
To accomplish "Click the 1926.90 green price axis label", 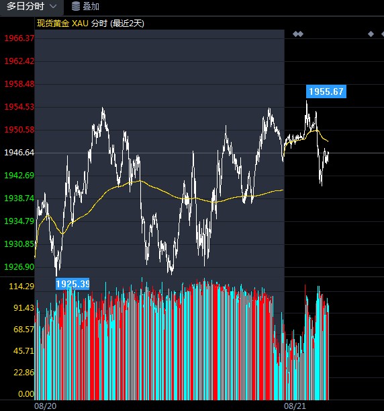I will pos(19,267).
